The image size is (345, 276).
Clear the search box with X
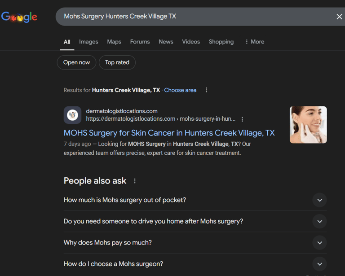(x=339, y=17)
